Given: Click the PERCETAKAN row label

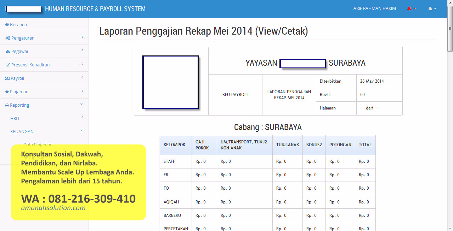Looking at the screenshot, I should point(176,229).
